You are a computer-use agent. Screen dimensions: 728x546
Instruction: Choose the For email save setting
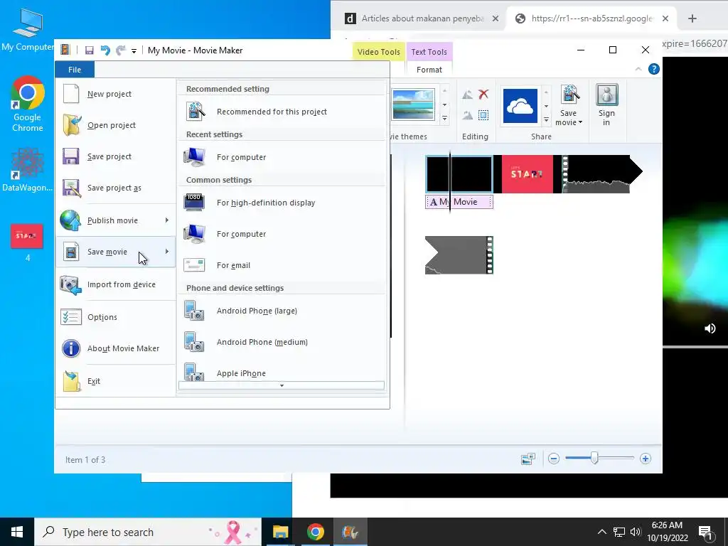282,265
